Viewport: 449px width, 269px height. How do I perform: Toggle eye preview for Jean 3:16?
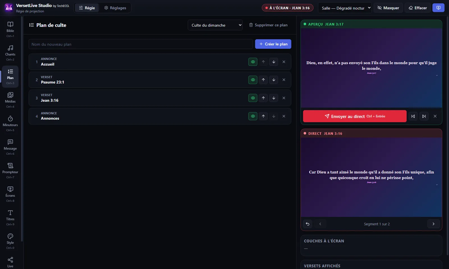point(253,98)
